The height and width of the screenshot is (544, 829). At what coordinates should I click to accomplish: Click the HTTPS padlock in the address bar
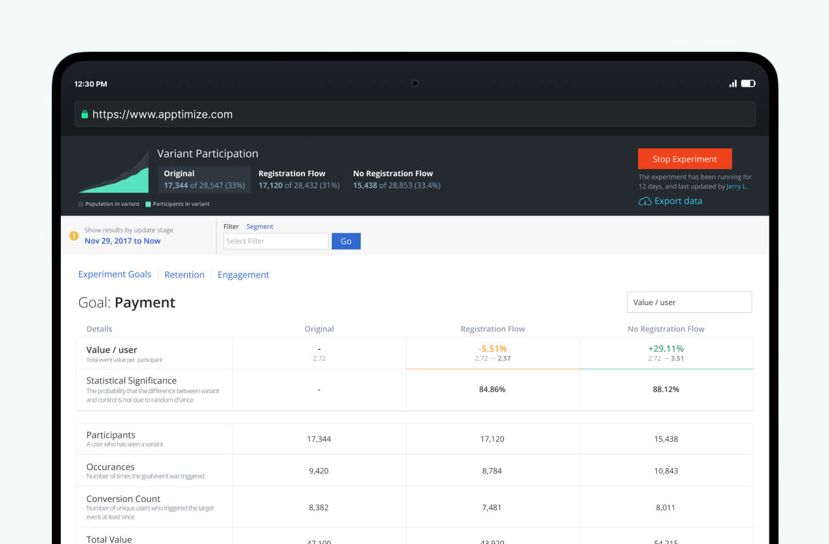pos(85,114)
